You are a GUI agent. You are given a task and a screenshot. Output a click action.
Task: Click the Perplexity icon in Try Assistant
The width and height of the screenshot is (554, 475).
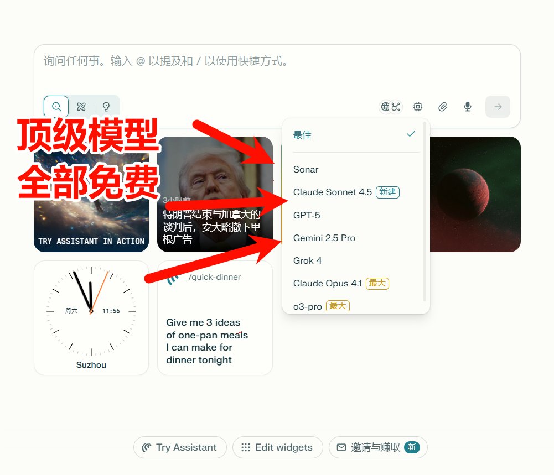click(x=147, y=447)
